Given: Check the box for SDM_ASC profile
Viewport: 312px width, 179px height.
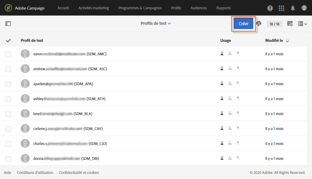Looking at the screenshot, I should pyautogui.click(x=8, y=69).
